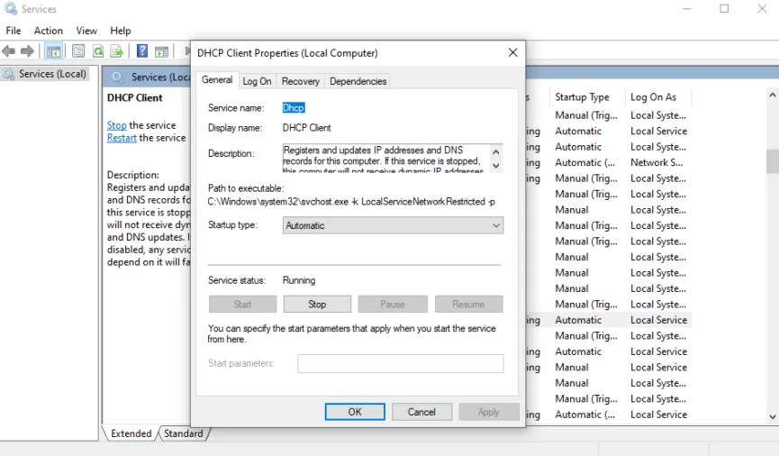This screenshot has width=779, height=456.
Task: Click scroll-down arrow of services list
Action: coord(773,417)
